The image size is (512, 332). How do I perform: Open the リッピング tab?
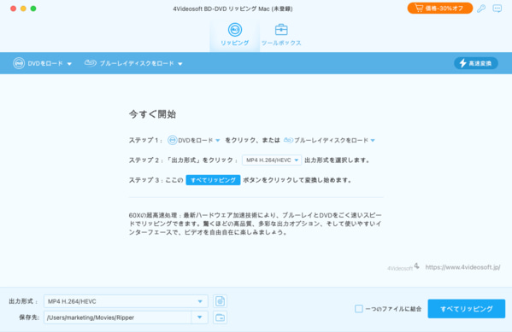click(234, 35)
